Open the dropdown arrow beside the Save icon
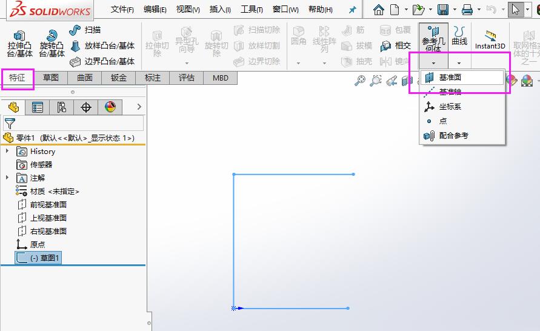The height and width of the screenshot is (331, 540). coord(455,10)
